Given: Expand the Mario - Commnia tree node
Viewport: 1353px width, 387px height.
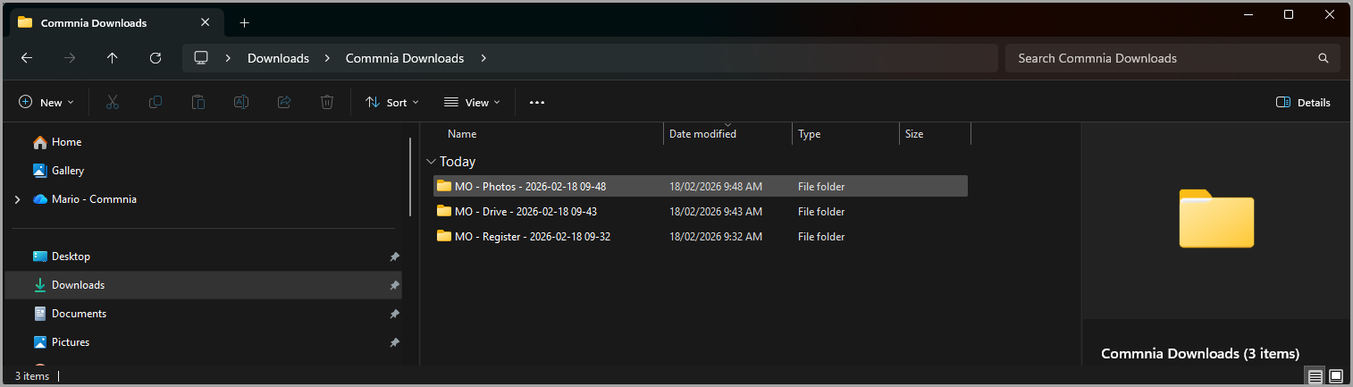Looking at the screenshot, I should [x=17, y=199].
